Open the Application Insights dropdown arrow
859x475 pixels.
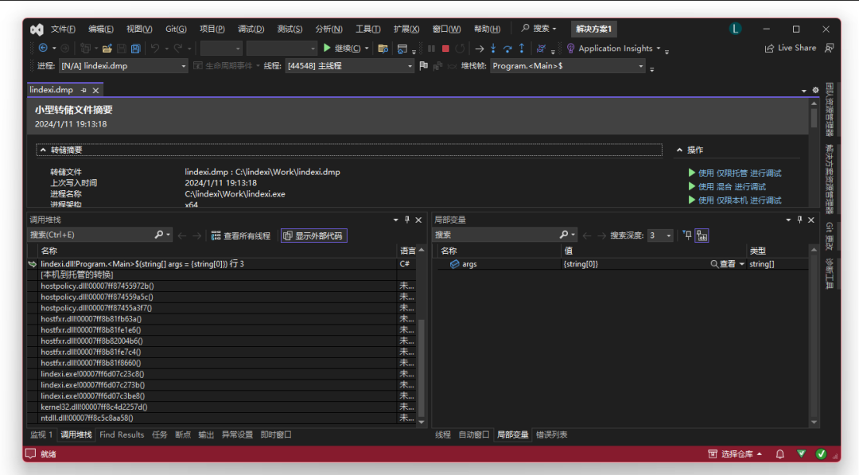(x=658, y=49)
